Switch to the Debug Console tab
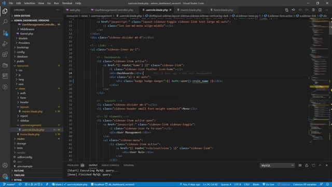 [x=110, y=165]
